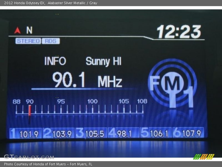Tune to preset 3 station 105.5
Viewport: 222px width, 167px height.
click(x=91, y=133)
